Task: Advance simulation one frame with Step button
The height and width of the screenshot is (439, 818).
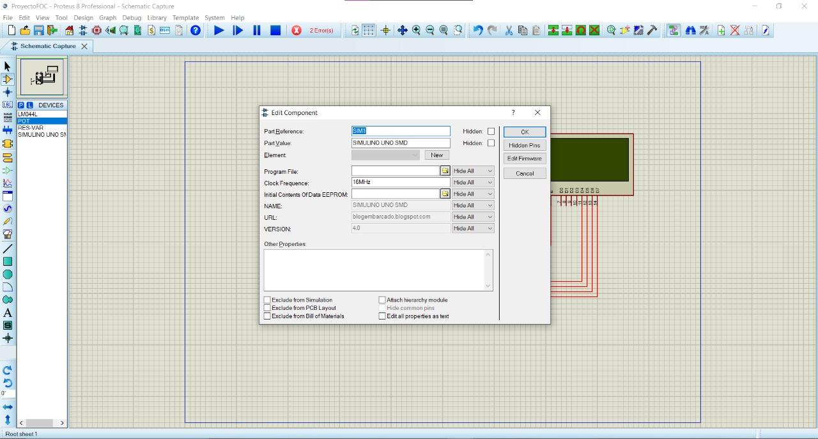Action: pos(238,30)
